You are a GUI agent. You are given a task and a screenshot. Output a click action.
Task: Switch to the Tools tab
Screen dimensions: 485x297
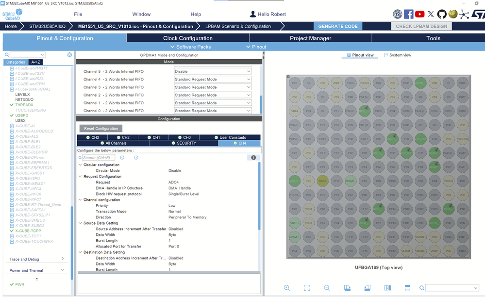pos(433,38)
